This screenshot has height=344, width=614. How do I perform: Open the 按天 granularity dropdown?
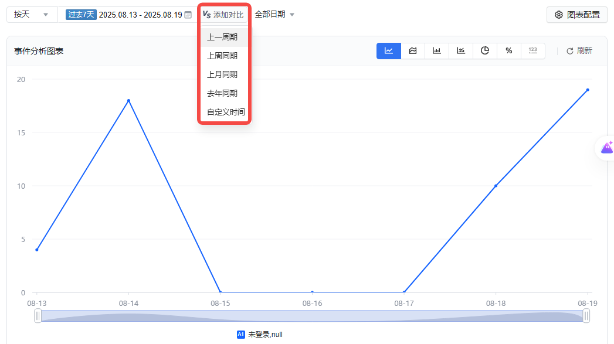coord(31,15)
